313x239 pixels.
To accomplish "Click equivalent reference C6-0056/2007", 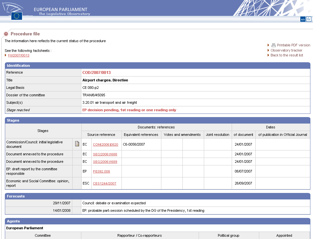I will point(134,144).
